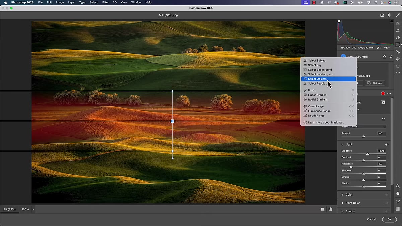The image size is (402, 226).
Task: Toggle the grid overlay icon
Action: click(x=398, y=209)
